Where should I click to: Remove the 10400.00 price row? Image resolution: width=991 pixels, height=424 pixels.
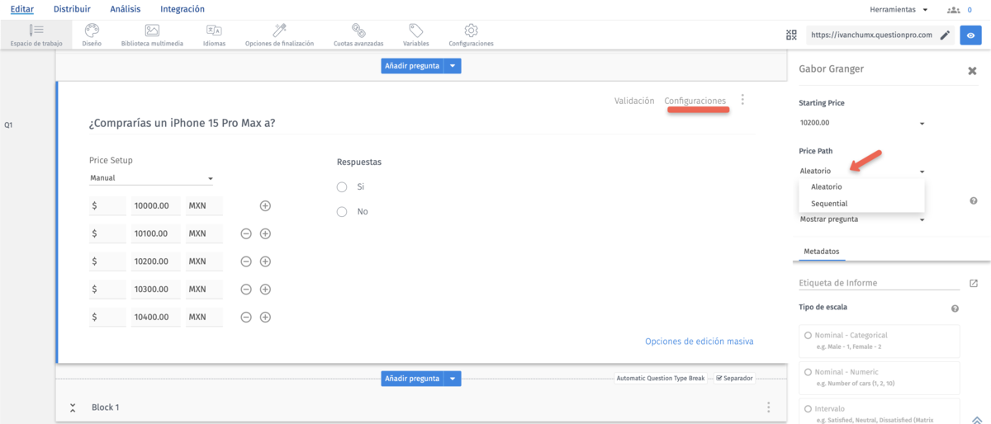(246, 317)
